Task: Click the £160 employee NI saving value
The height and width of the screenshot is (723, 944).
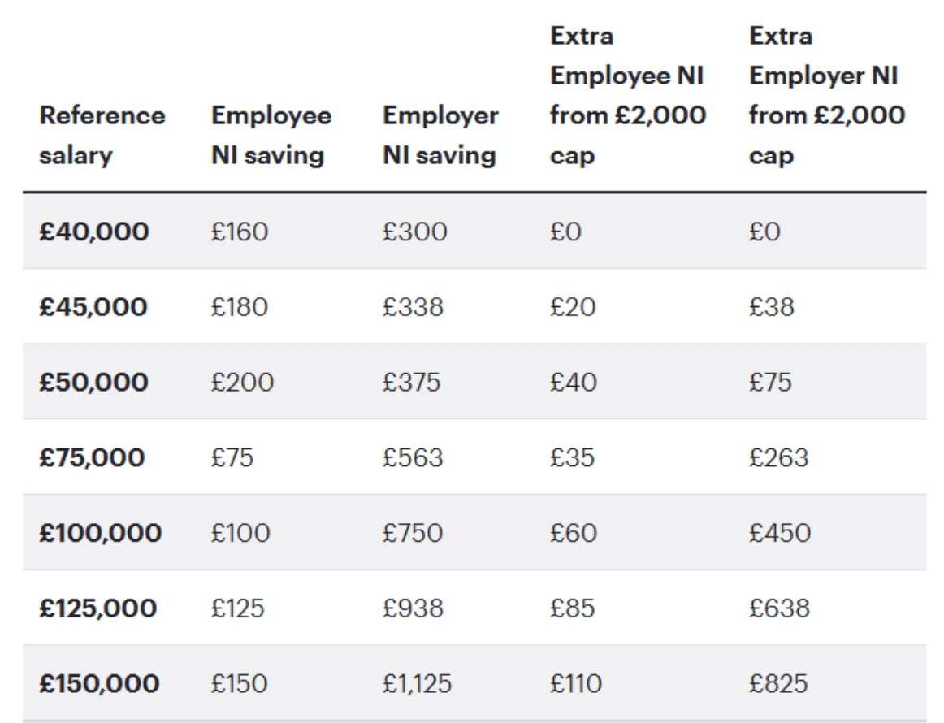Action: coord(239,232)
